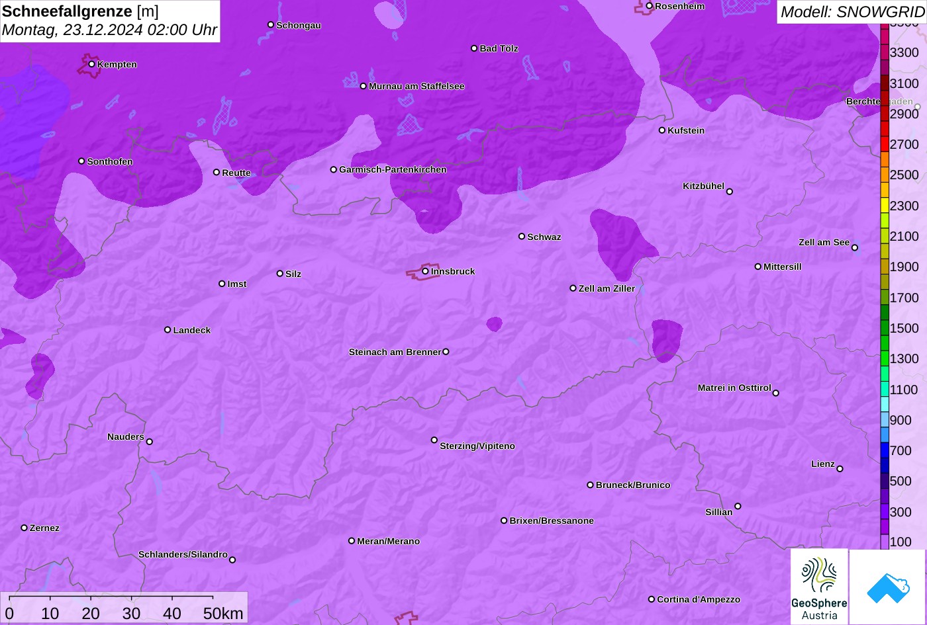Click the Schwaz map marker
927x625 pixels.
[x=522, y=236]
